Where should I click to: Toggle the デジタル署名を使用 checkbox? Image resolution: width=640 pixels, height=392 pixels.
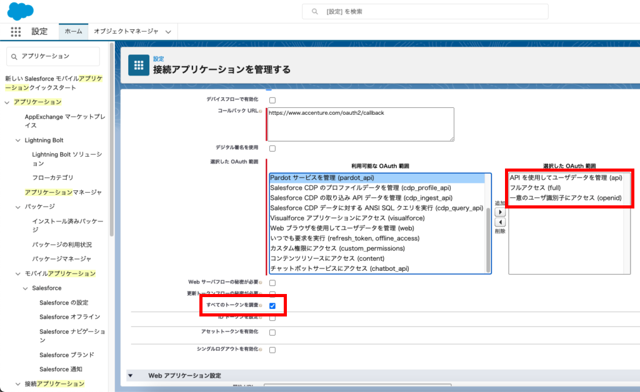click(272, 149)
